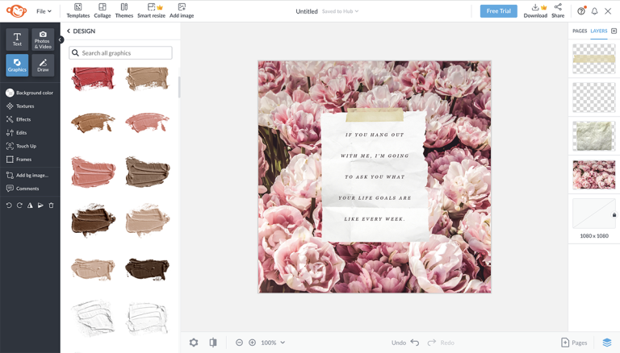Screen dimensions: 620x353
Task: Toggle the layers stack button
Action: click(x=607, y=343)
